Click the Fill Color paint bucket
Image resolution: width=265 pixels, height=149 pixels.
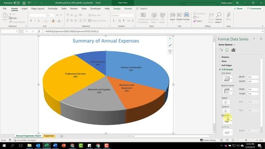[x=53, y=21]
